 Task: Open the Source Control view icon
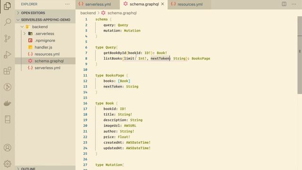(x=8, y=38)
